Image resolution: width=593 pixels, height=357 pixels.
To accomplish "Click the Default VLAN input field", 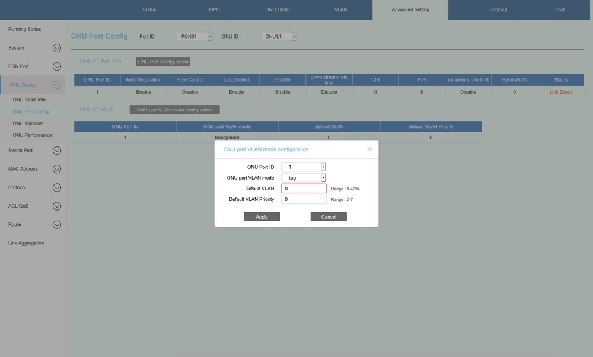I will tap(304, 189).
